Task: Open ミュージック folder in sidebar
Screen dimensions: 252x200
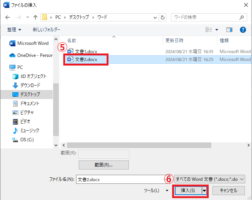Action: [x=26, y=130]
